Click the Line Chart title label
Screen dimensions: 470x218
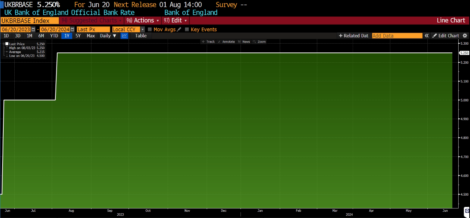coord(451,21)
